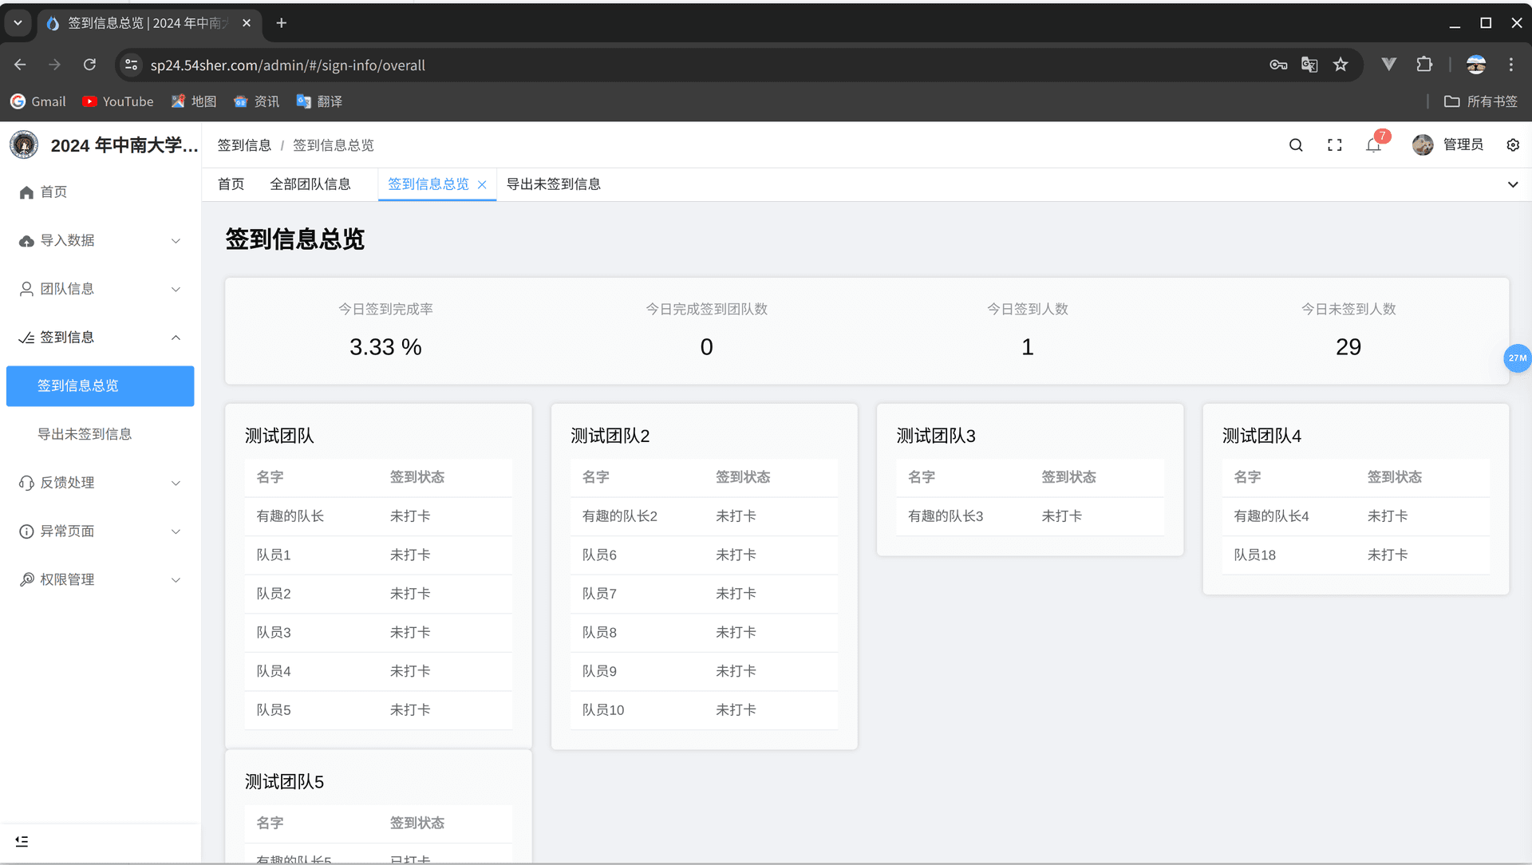1532x865 pixels.
Task: Click the cloud upload icon for 导入数据
Action: (x=26, y=241)
